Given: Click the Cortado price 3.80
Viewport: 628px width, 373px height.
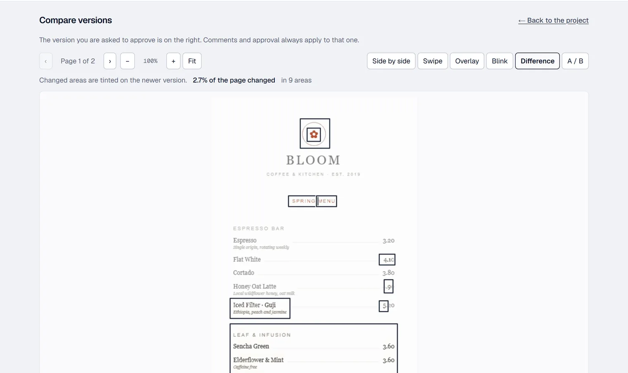Looking at the screenshot, I should point(388,273).
